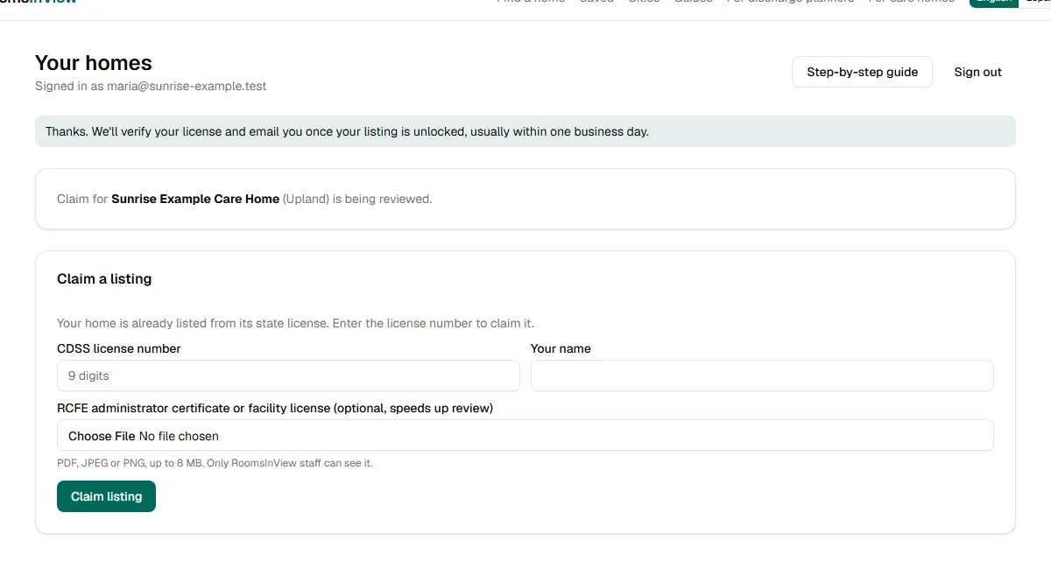Click the 'RCFE administrator certificate' label

pyautogui.click(x=275, y=408)
